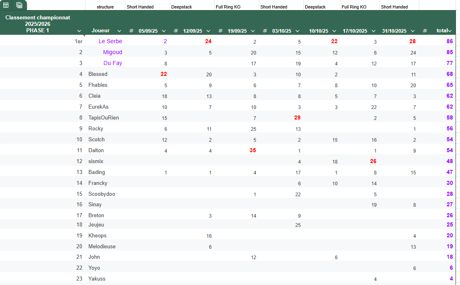
Task: Click the # icon before 19/09/25
Action: pos(220,31)
